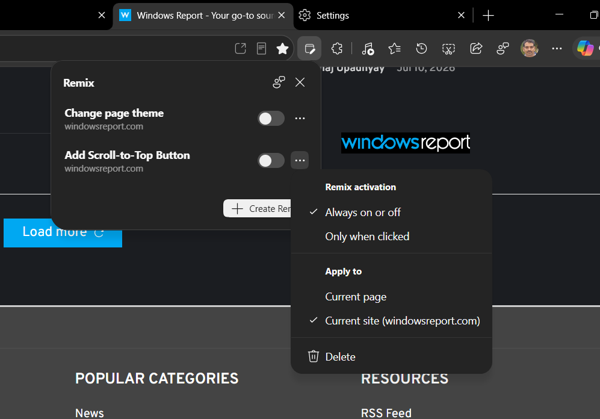The width and height of the screenshot is (600, 419).
Task: Click the Load more button
Action: pos(63,232)
